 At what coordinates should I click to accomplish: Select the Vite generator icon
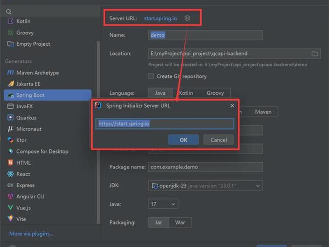[10, 219]
